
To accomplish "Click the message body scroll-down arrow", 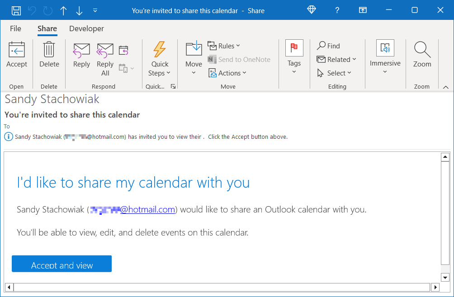I will [445, 277].
